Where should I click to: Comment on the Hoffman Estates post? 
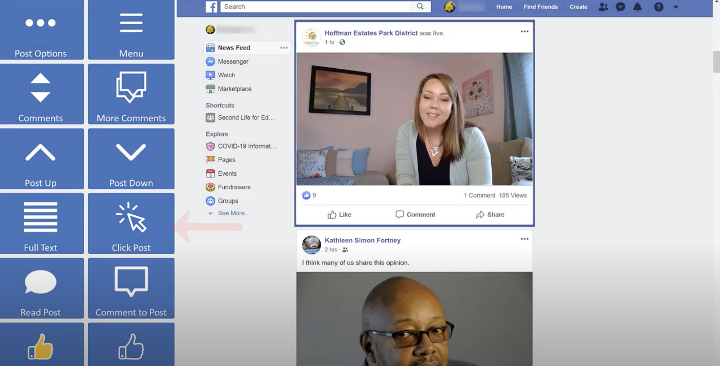[x=415, y=215]
